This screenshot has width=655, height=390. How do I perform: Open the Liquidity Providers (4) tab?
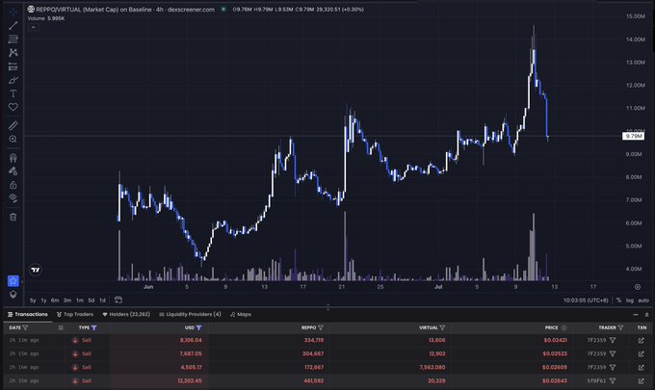[190, 314]
